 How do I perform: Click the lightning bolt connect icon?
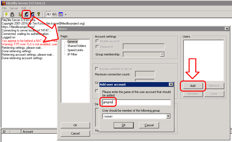tap(6, 14)
